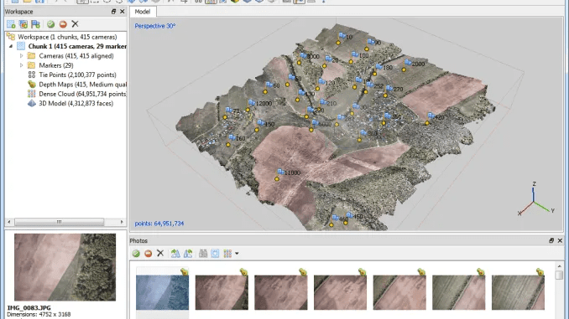
Task: Select the Dense Cloud tree item
Action: click(x=82, y=94)
